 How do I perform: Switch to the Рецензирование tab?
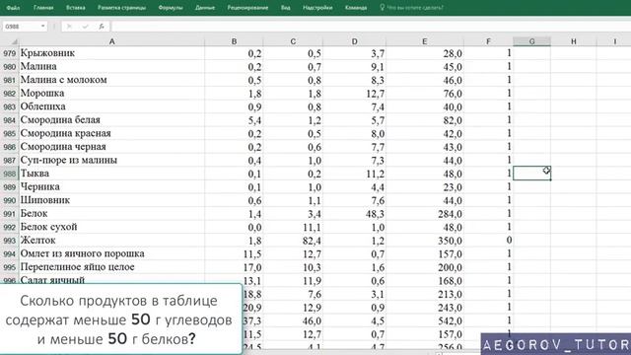coord(247,8)
